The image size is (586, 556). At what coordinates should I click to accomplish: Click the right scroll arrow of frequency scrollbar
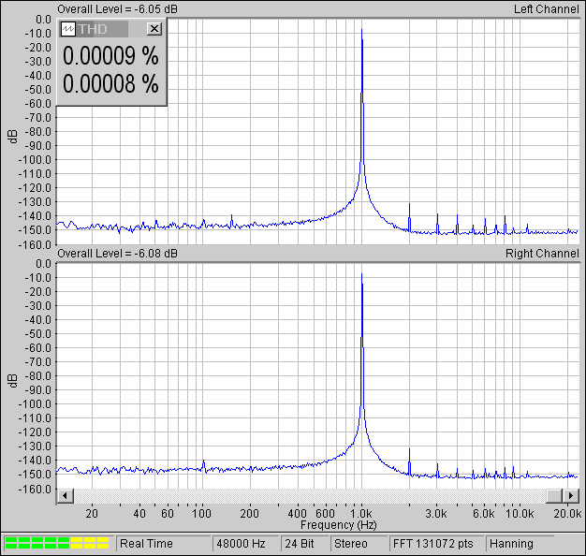[x=571, y=496]
